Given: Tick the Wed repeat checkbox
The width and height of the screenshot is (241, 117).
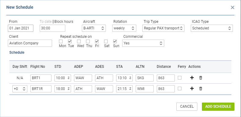Looking at the screenshot, I should coord(79,41).
